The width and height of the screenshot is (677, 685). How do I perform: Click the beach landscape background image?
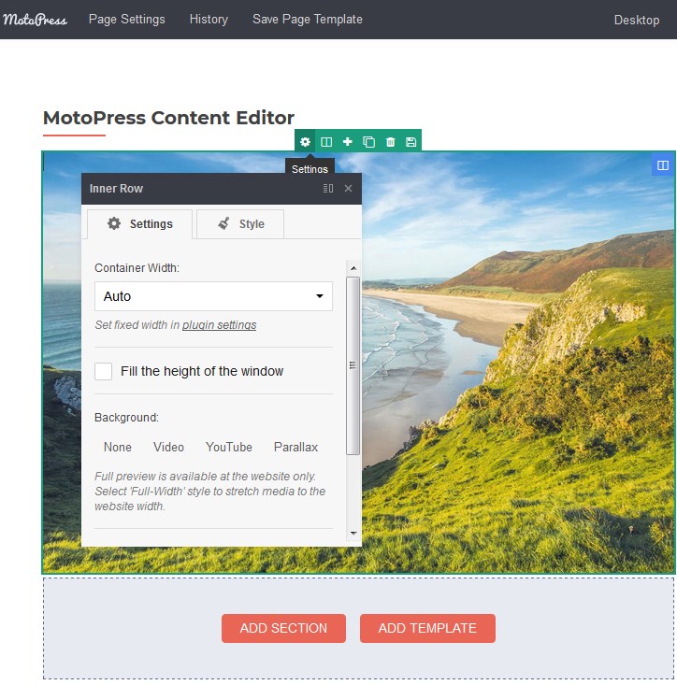pos(516,363)
